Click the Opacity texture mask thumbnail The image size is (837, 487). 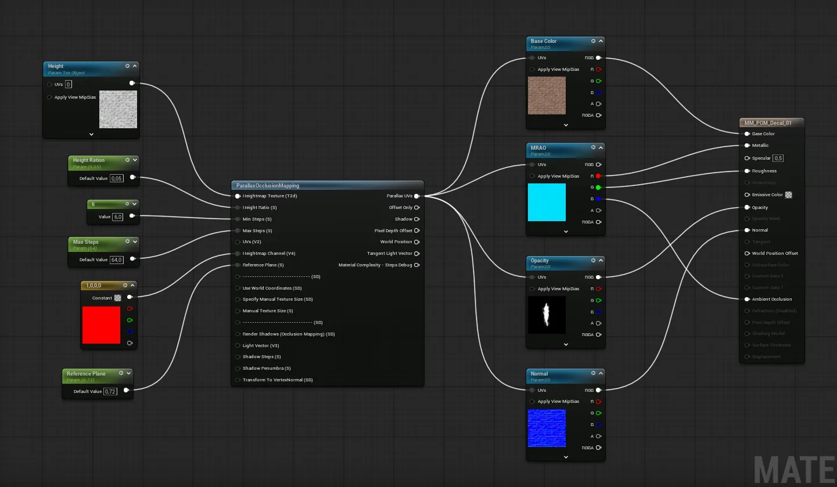coord(547,315)
